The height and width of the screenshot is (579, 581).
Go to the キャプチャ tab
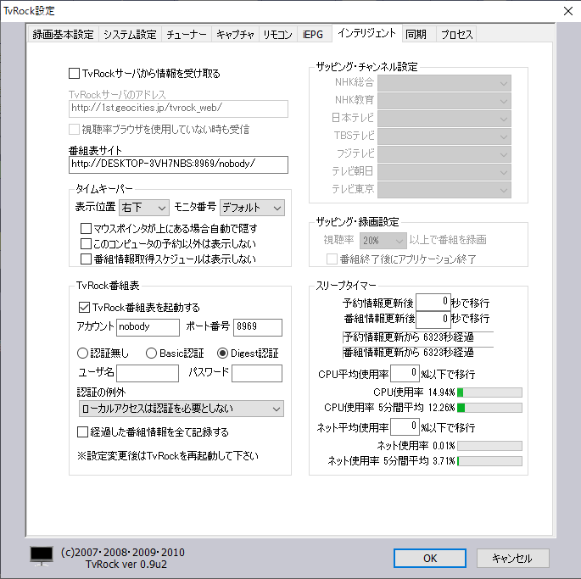[x=235, y=35]
